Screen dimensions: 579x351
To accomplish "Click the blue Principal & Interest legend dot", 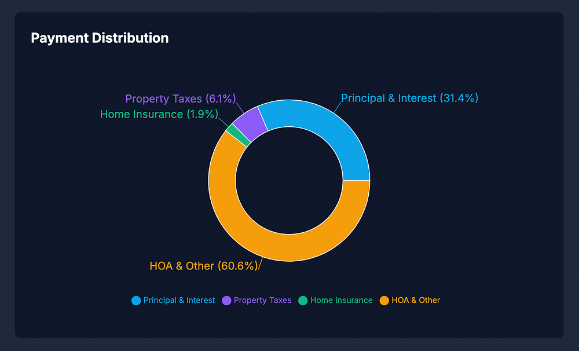I will [136, 301].
